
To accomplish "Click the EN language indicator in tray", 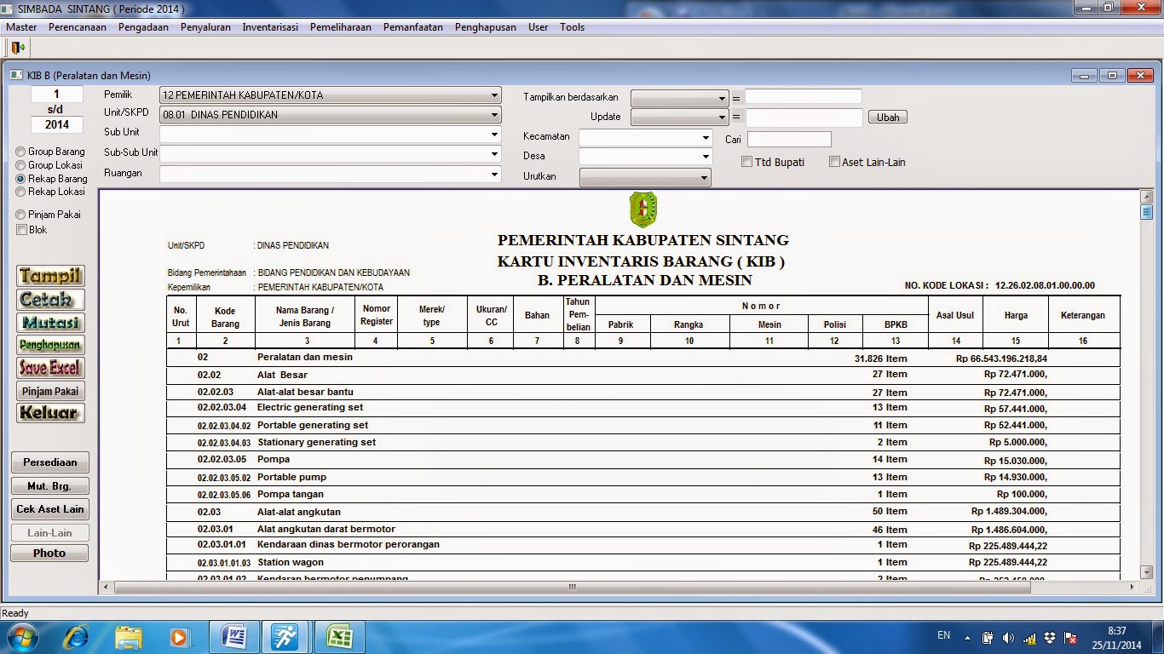I will [943, 635].
